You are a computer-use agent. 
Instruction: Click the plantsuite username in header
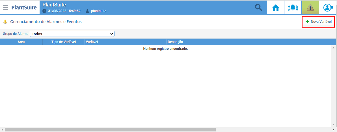click(x=98, y=11)
